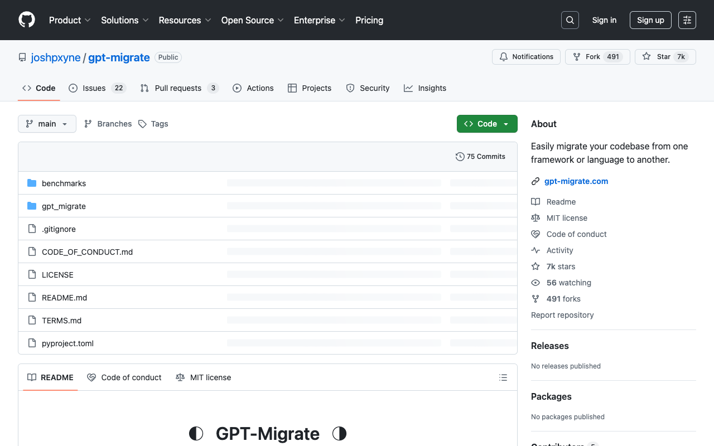Screen dimensions: 714x446
Task: Switch to the Insights tab
Action: (425, 88)
